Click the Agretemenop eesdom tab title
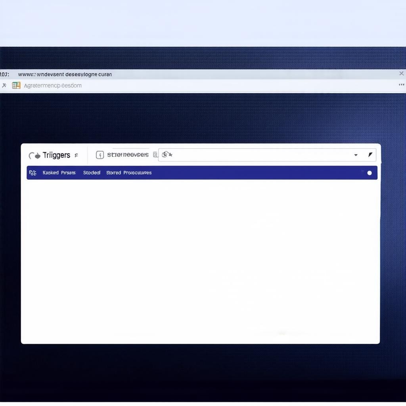406x406 pixels. (x=53, y=86)
